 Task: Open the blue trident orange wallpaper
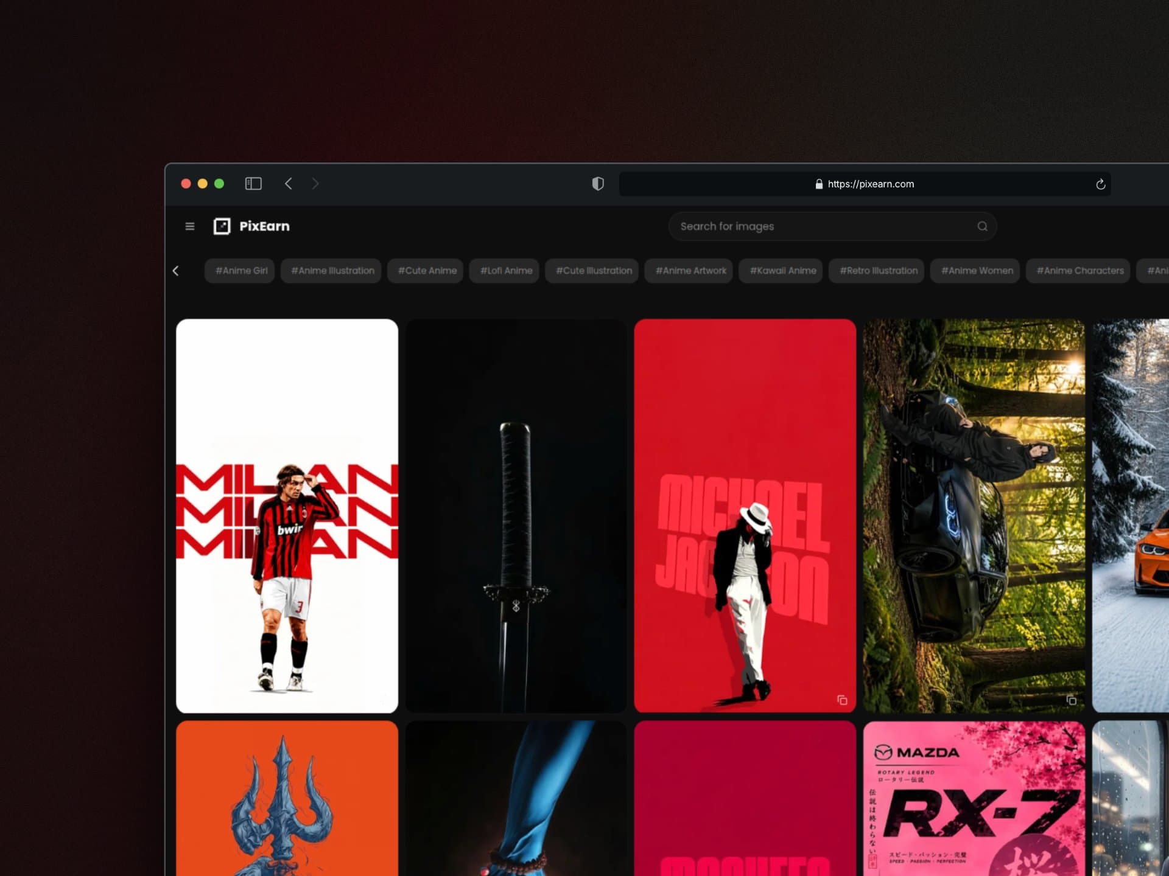(287, 798)
